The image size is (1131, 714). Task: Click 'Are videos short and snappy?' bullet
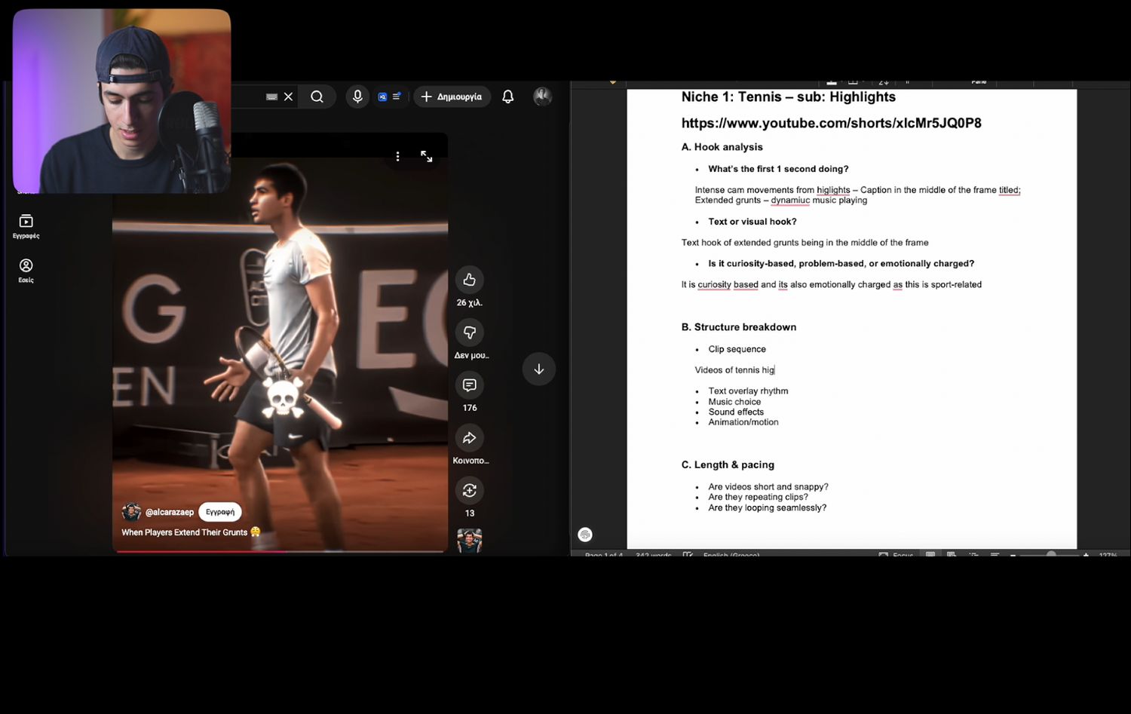click(768, 487)
